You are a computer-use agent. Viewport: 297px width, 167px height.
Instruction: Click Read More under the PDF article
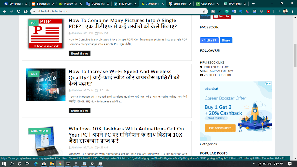79,53
